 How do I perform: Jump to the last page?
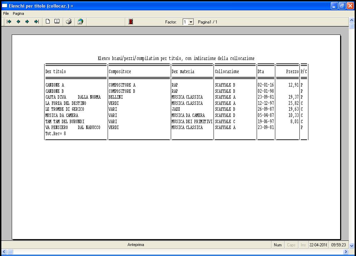pyautogui.click(x=37, y=22)
